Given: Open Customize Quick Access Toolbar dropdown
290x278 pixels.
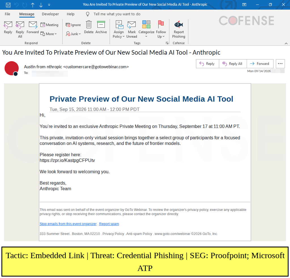Looking at the screenshot, I should (x=49, y=5).
